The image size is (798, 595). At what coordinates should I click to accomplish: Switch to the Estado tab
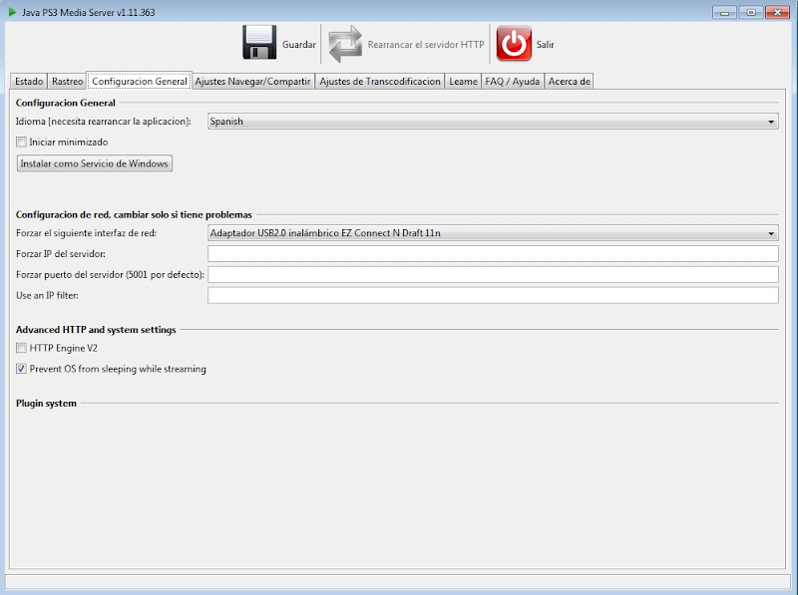[29, 82]
